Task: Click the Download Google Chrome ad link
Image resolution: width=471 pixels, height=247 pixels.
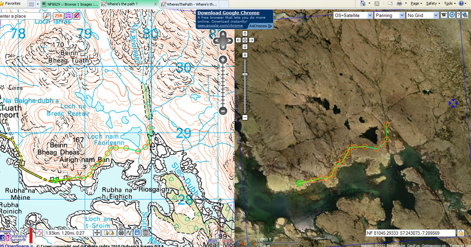Action: (228, 13)
